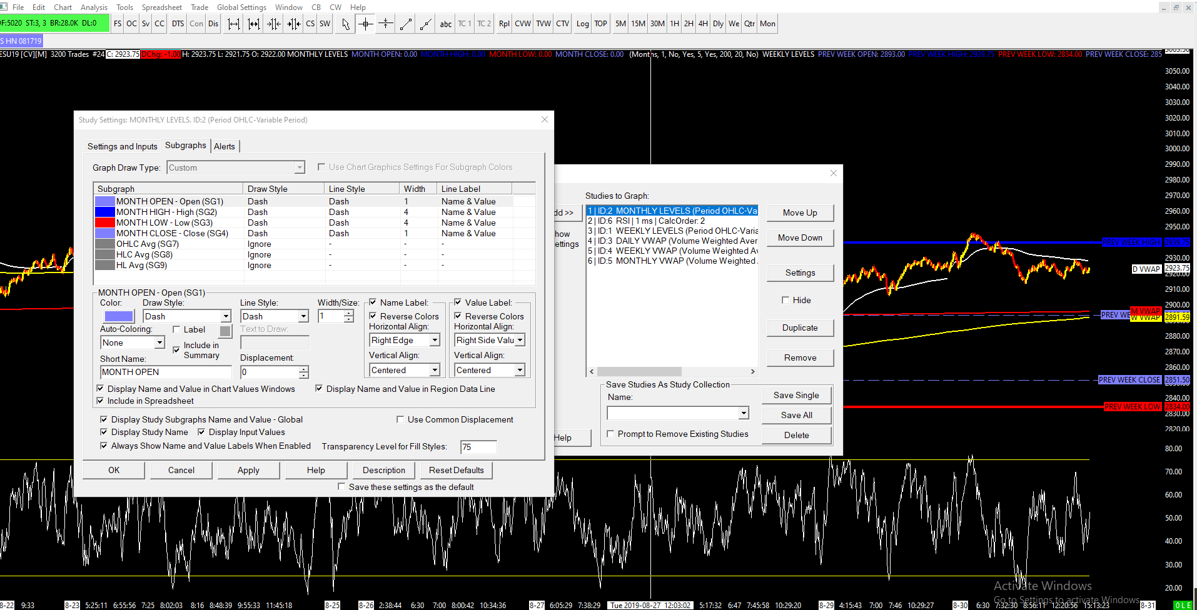Click the Short Name input field

point(166,372)
